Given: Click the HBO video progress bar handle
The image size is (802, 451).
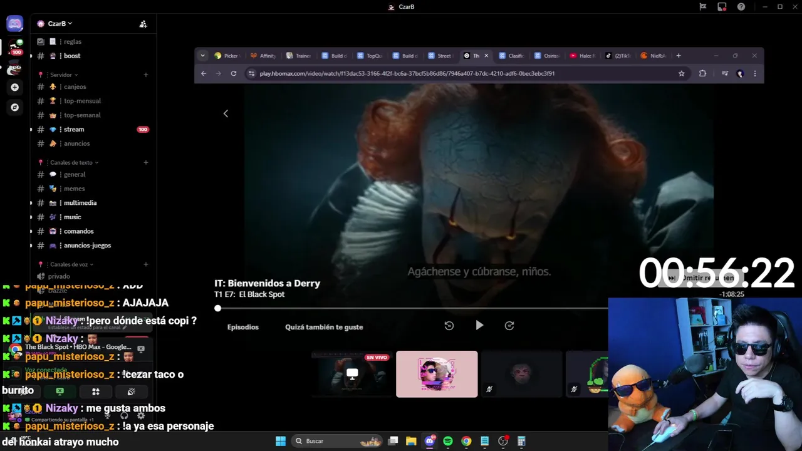Looking at the screenshot, I should click(217, 308).
